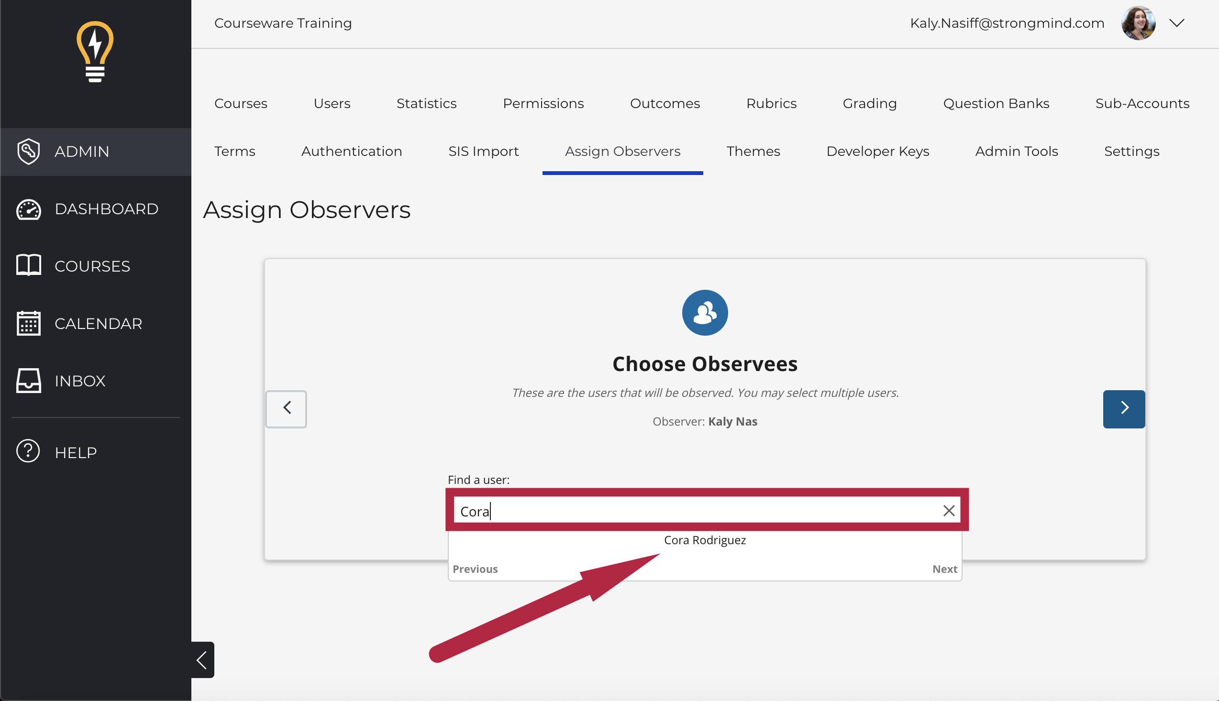This screenshot has height=701, width=1219.
Task: Select the Assign Observers tab
Action: (623, 151)
